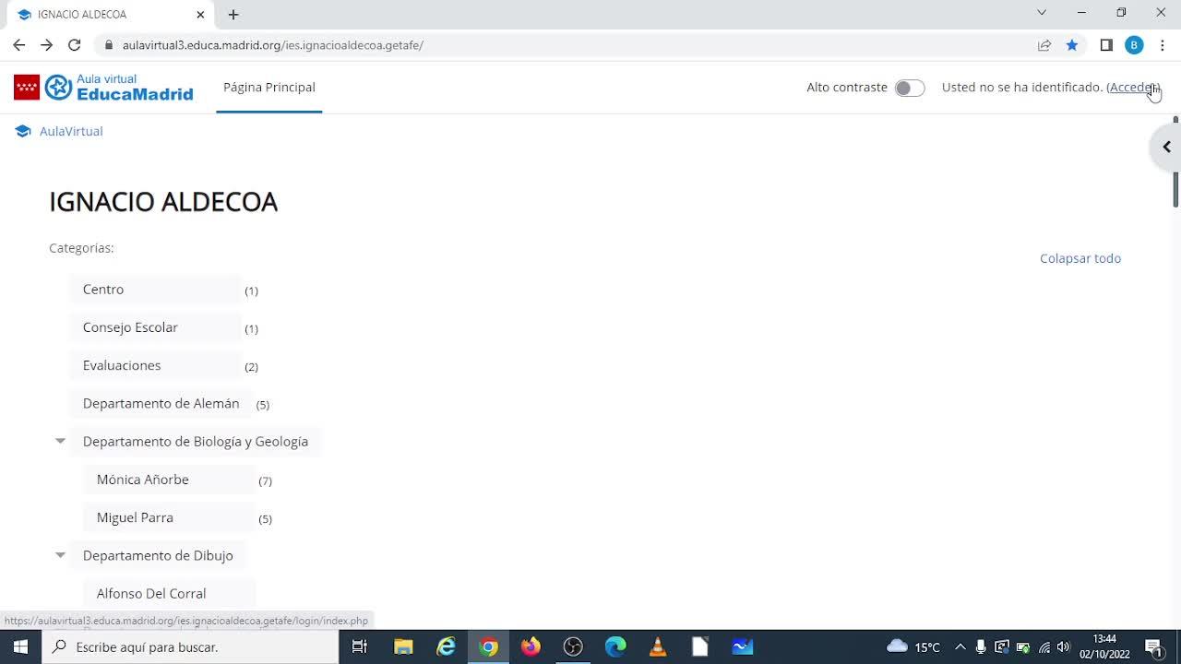Click Colapsar todo link
The height and width of the screenshot is (664, 1181).
(1080, 258)
